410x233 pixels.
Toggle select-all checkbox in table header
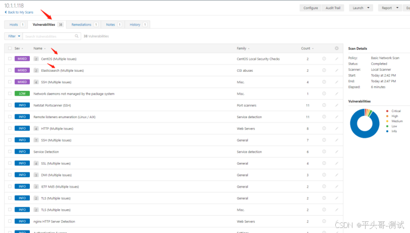click(10, 48)
